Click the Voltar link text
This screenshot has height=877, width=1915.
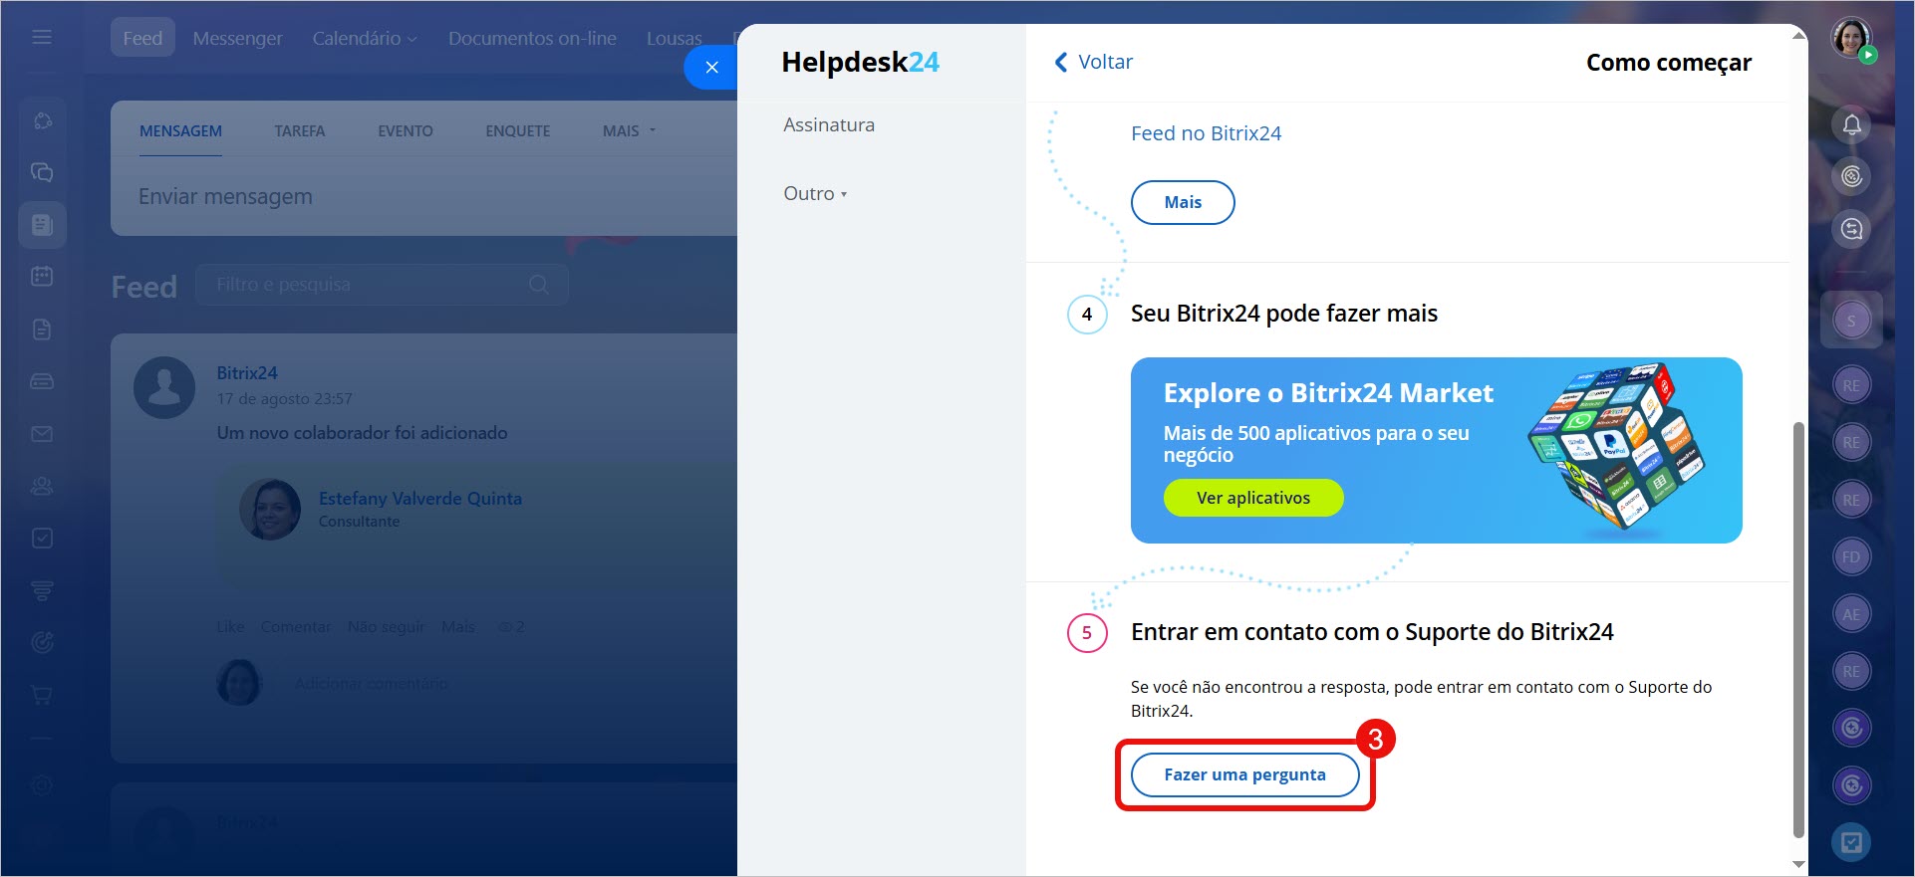[1106, 62]
